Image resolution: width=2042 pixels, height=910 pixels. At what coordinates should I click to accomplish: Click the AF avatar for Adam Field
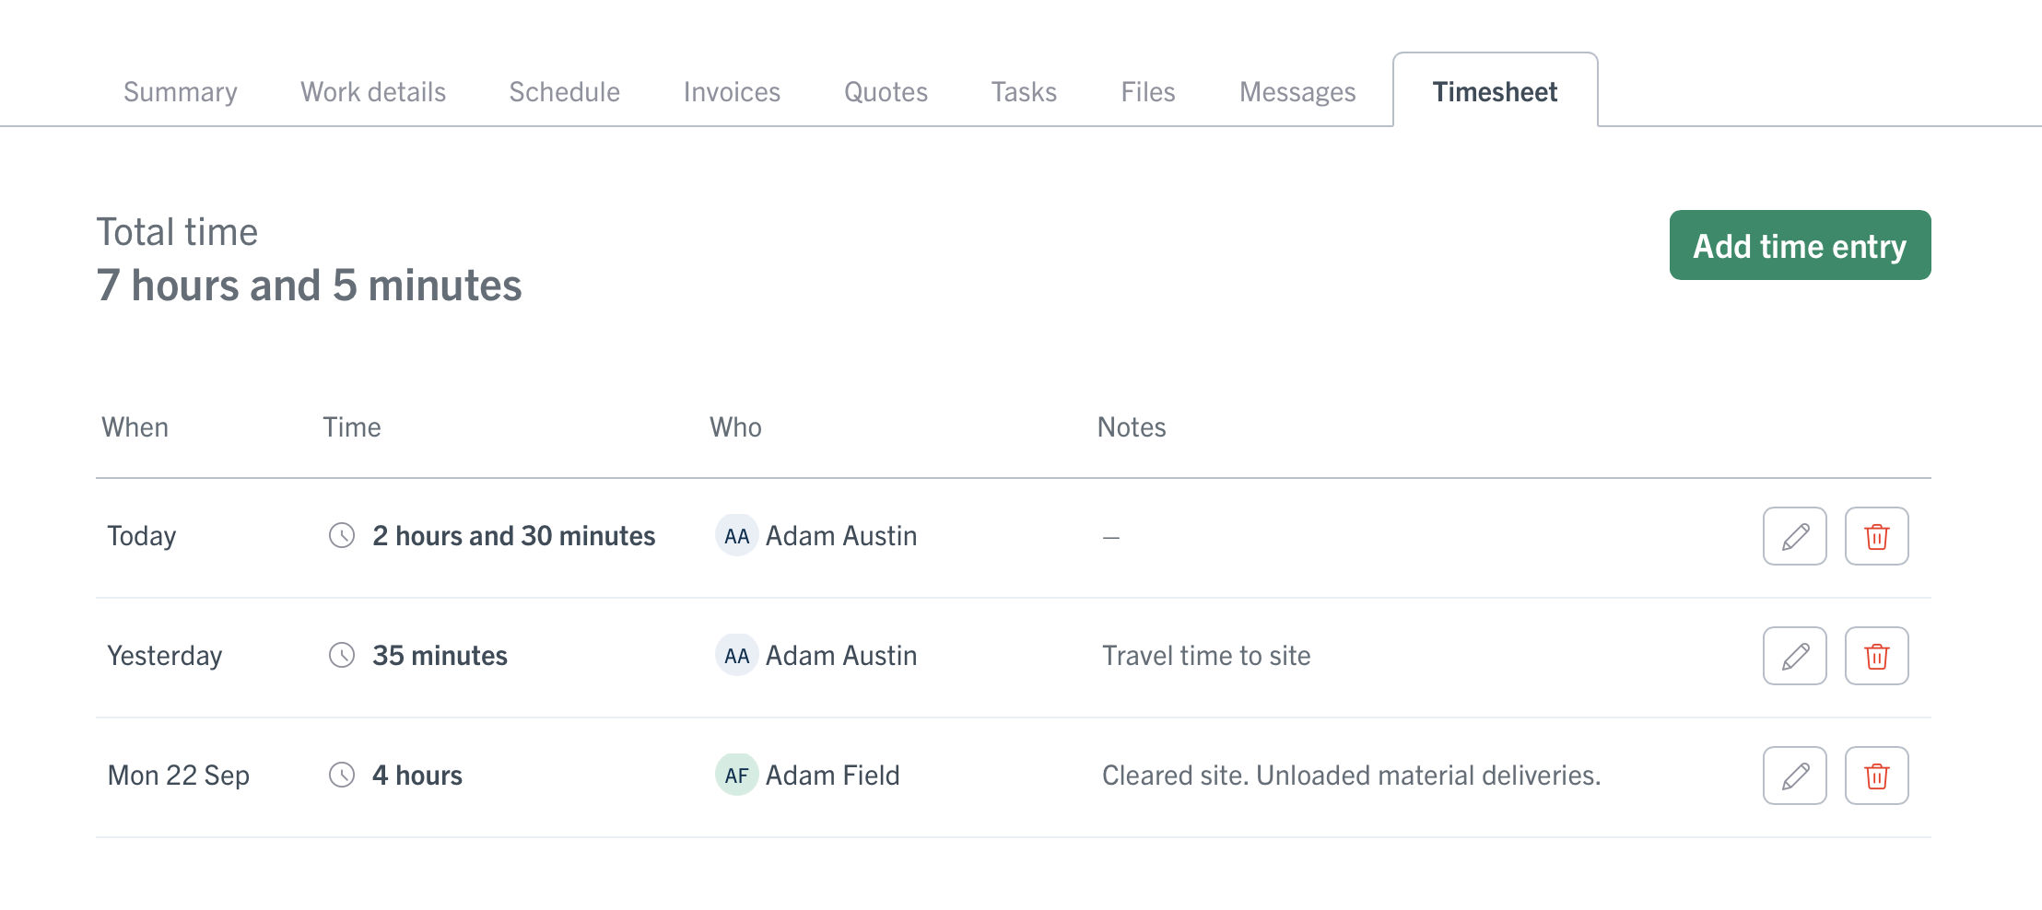click(736, 776)
